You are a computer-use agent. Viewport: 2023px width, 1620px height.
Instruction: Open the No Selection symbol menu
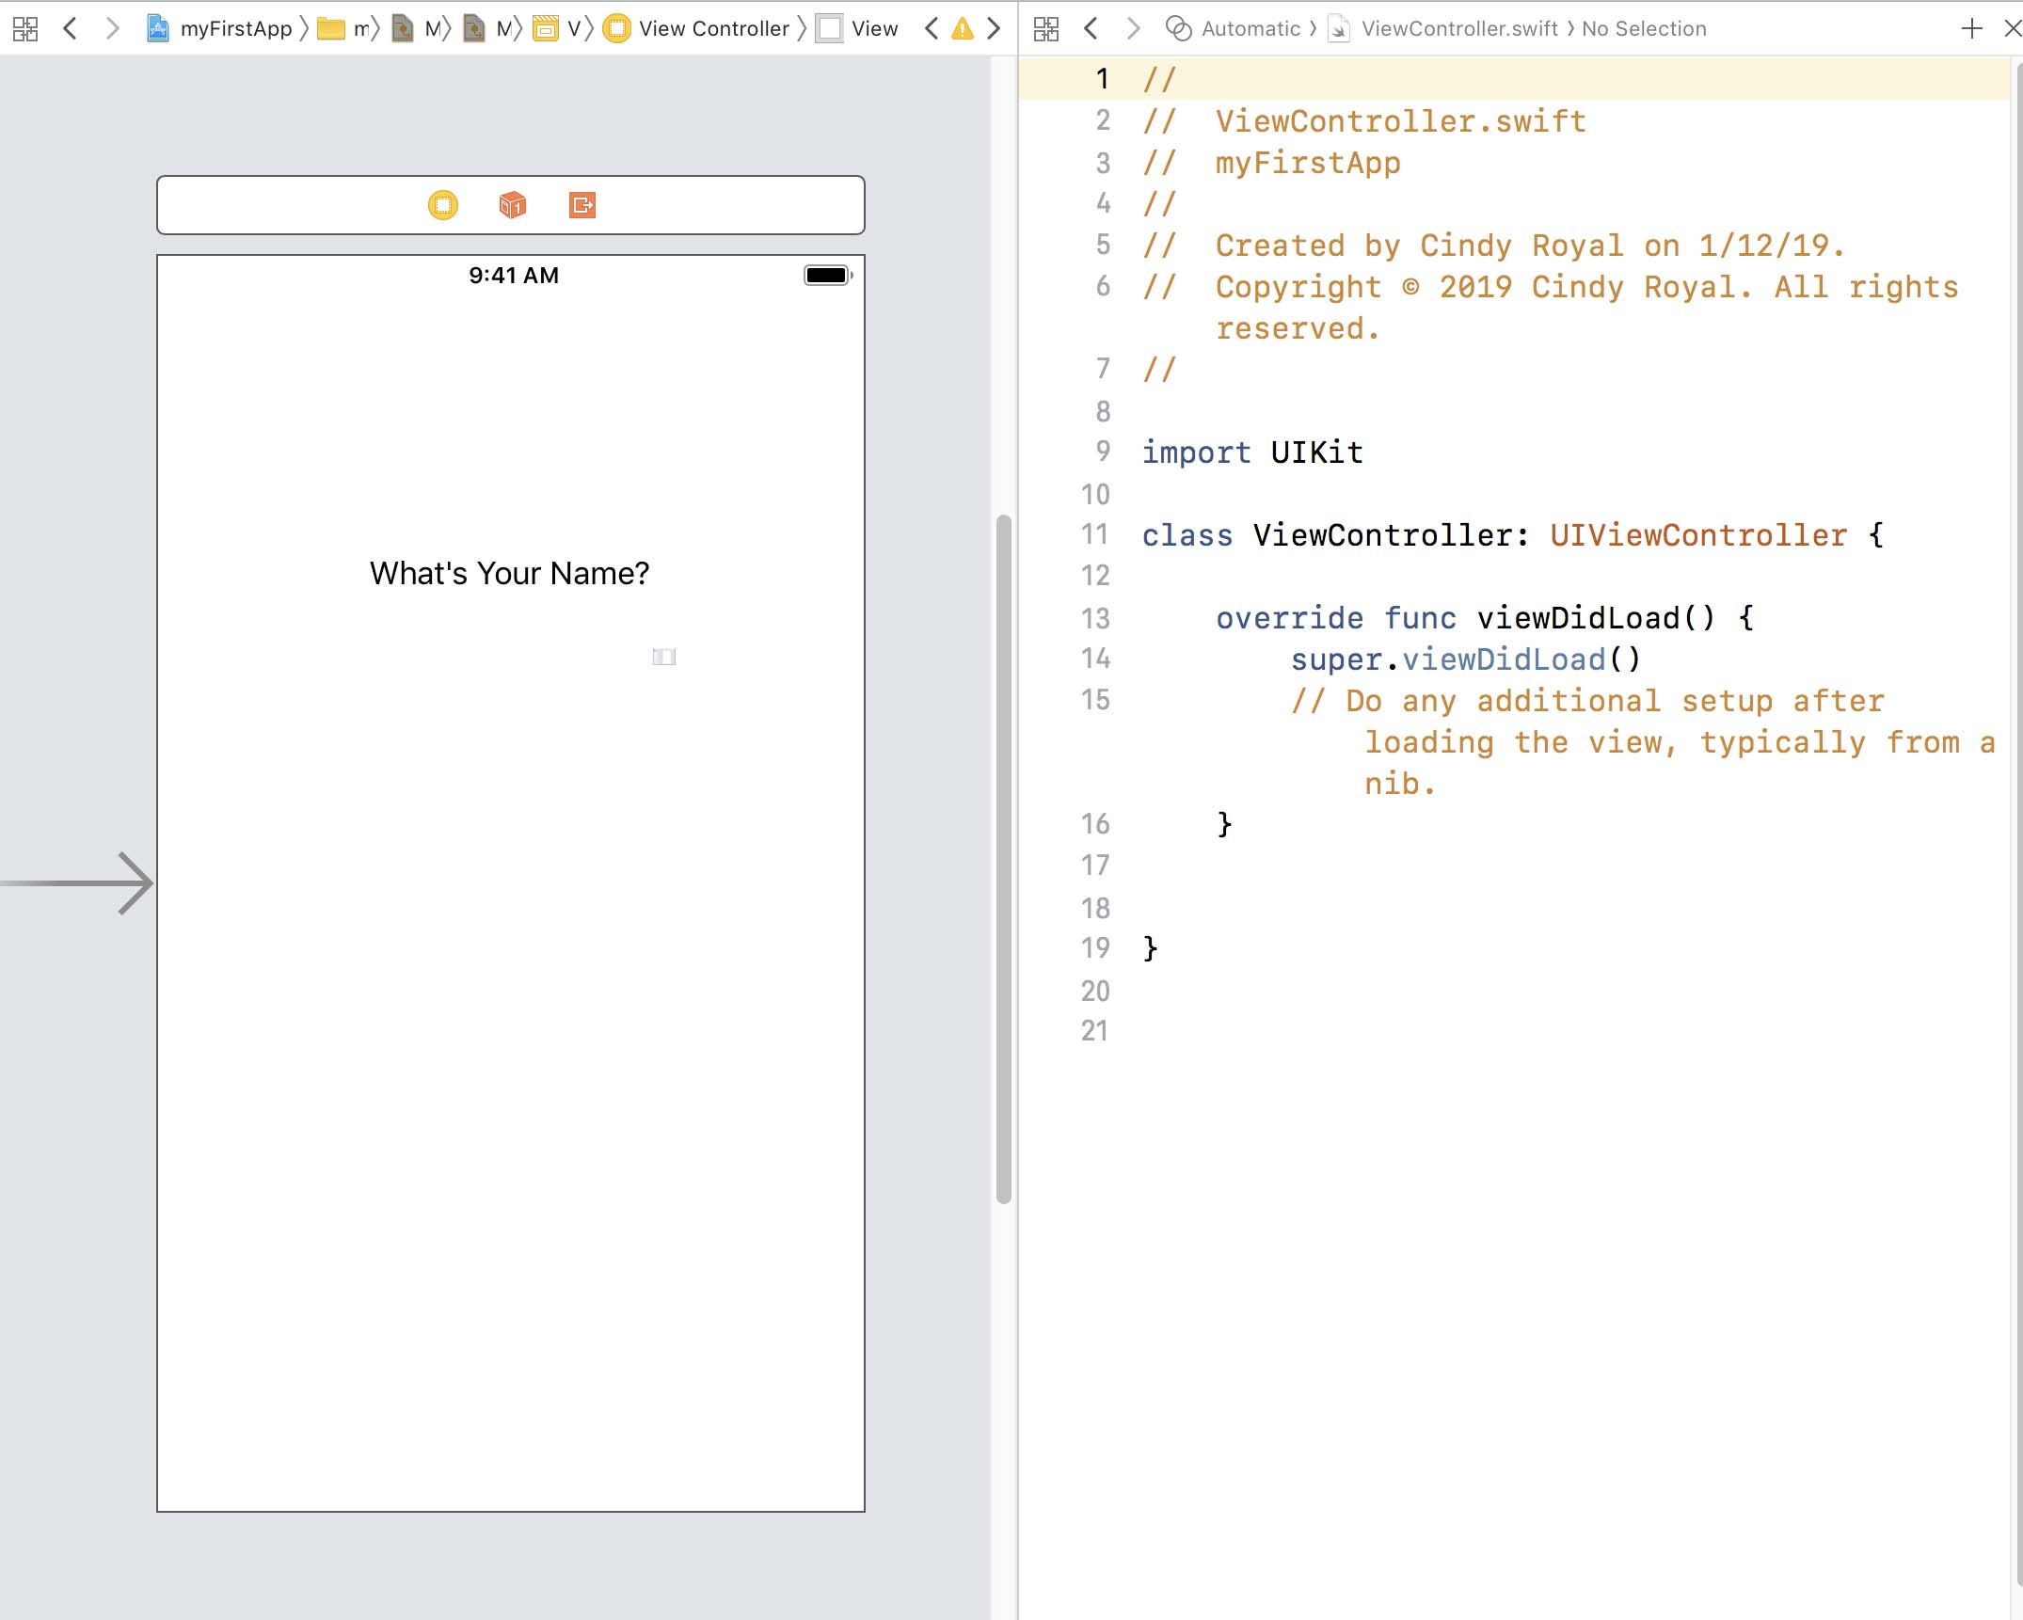click(x=1643, y=29)
